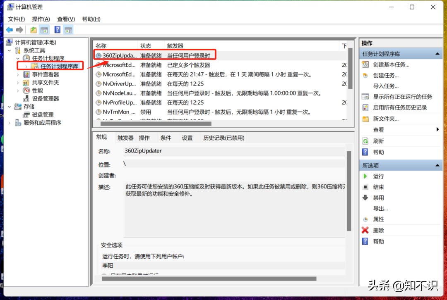
Task: Click the red X 删除 icon
Action: (365, 230)
